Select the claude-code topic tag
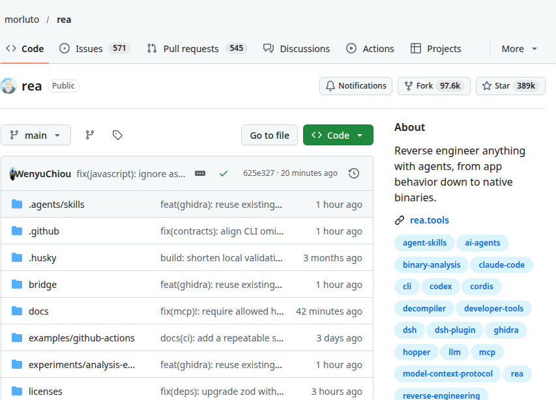 coord(501,264)
